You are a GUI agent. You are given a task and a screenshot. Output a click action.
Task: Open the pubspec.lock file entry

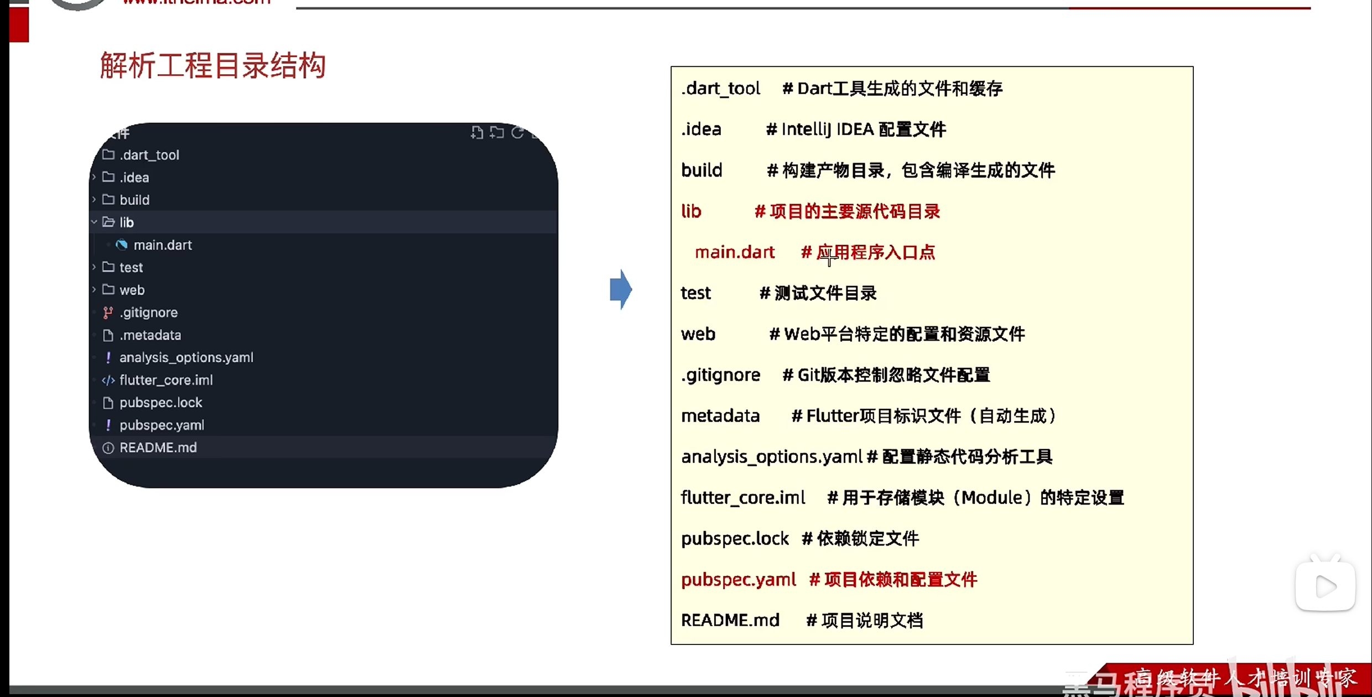[x=160, y=403]
